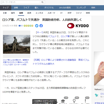Click the graduation cap reaction icon

63,101
